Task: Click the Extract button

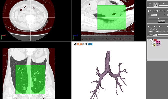Action: click(161, 21)
